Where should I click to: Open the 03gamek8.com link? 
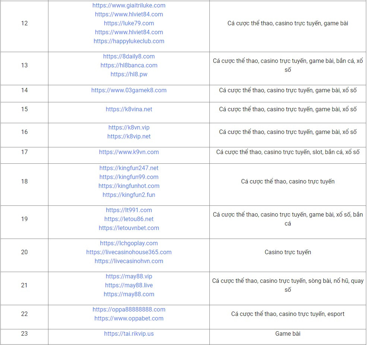(129, 90)
